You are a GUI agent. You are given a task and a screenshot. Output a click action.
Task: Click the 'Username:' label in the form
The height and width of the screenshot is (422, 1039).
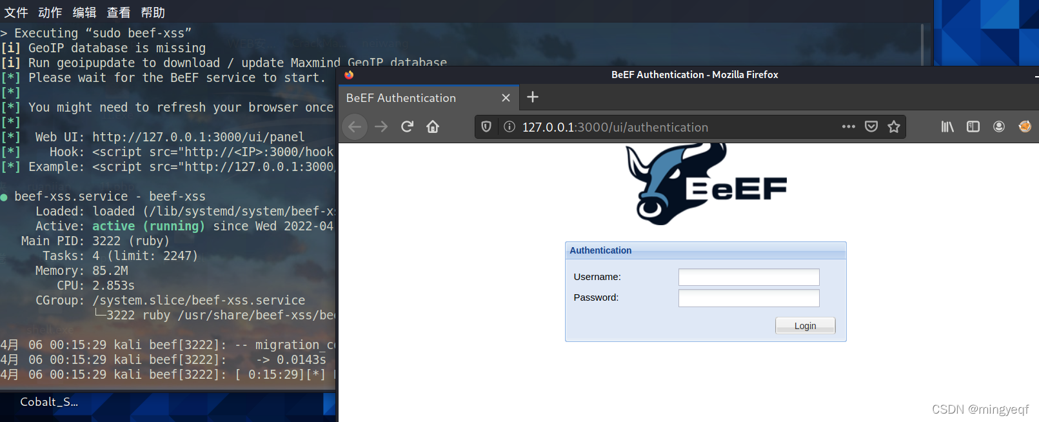[x=597, y=277]
